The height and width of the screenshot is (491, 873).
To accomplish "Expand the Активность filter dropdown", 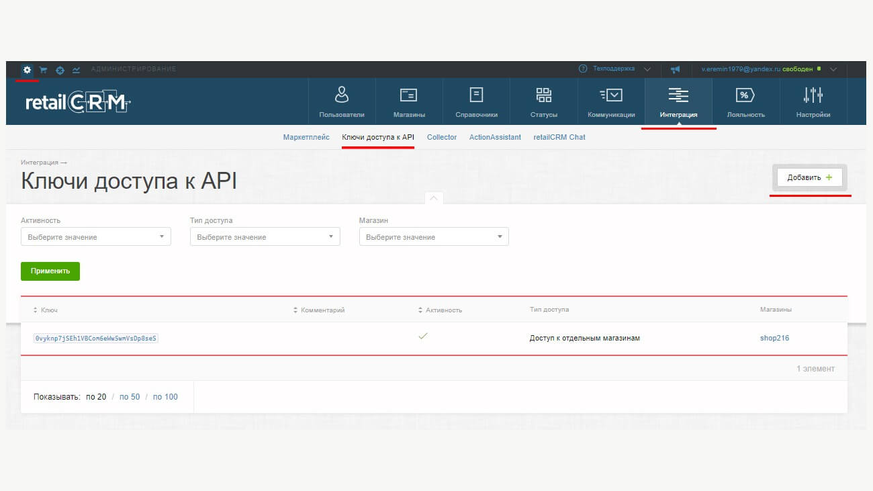I will [x=96, y=237].
